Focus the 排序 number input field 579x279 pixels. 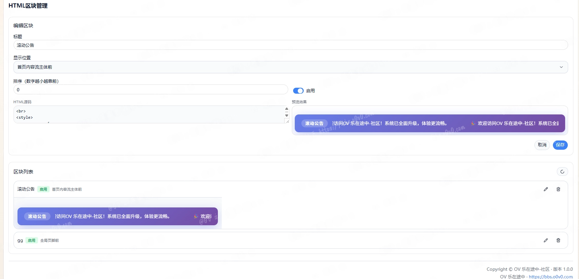(151, 90)
